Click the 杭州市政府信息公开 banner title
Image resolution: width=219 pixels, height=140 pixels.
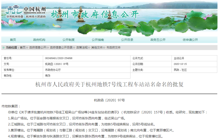[x=94, y=15]
